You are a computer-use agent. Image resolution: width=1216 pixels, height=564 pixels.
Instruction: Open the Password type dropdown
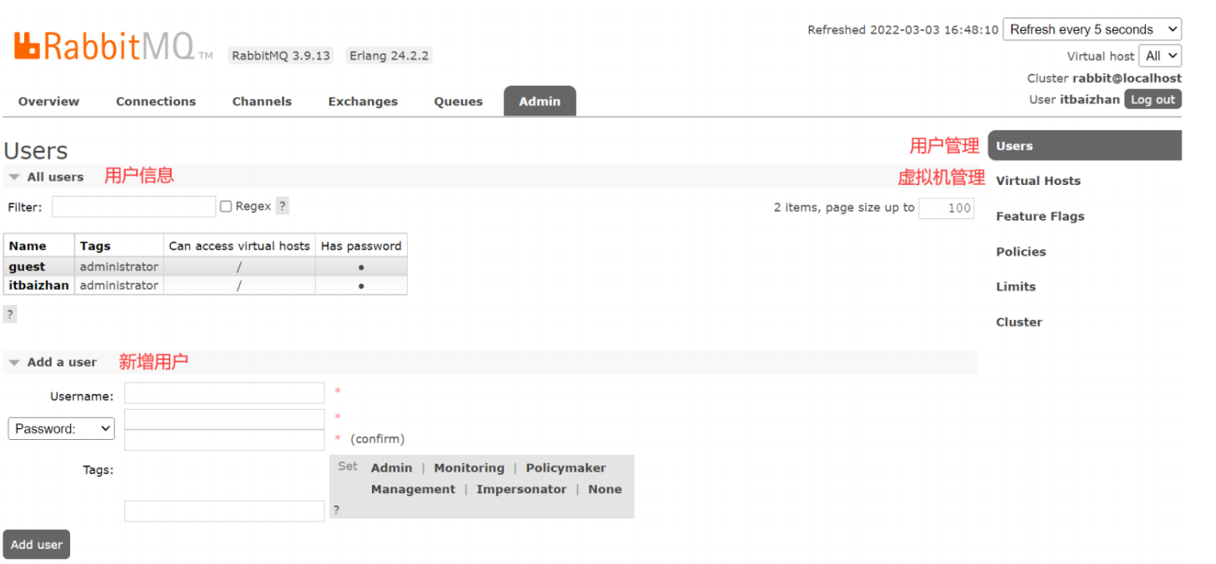61,428
